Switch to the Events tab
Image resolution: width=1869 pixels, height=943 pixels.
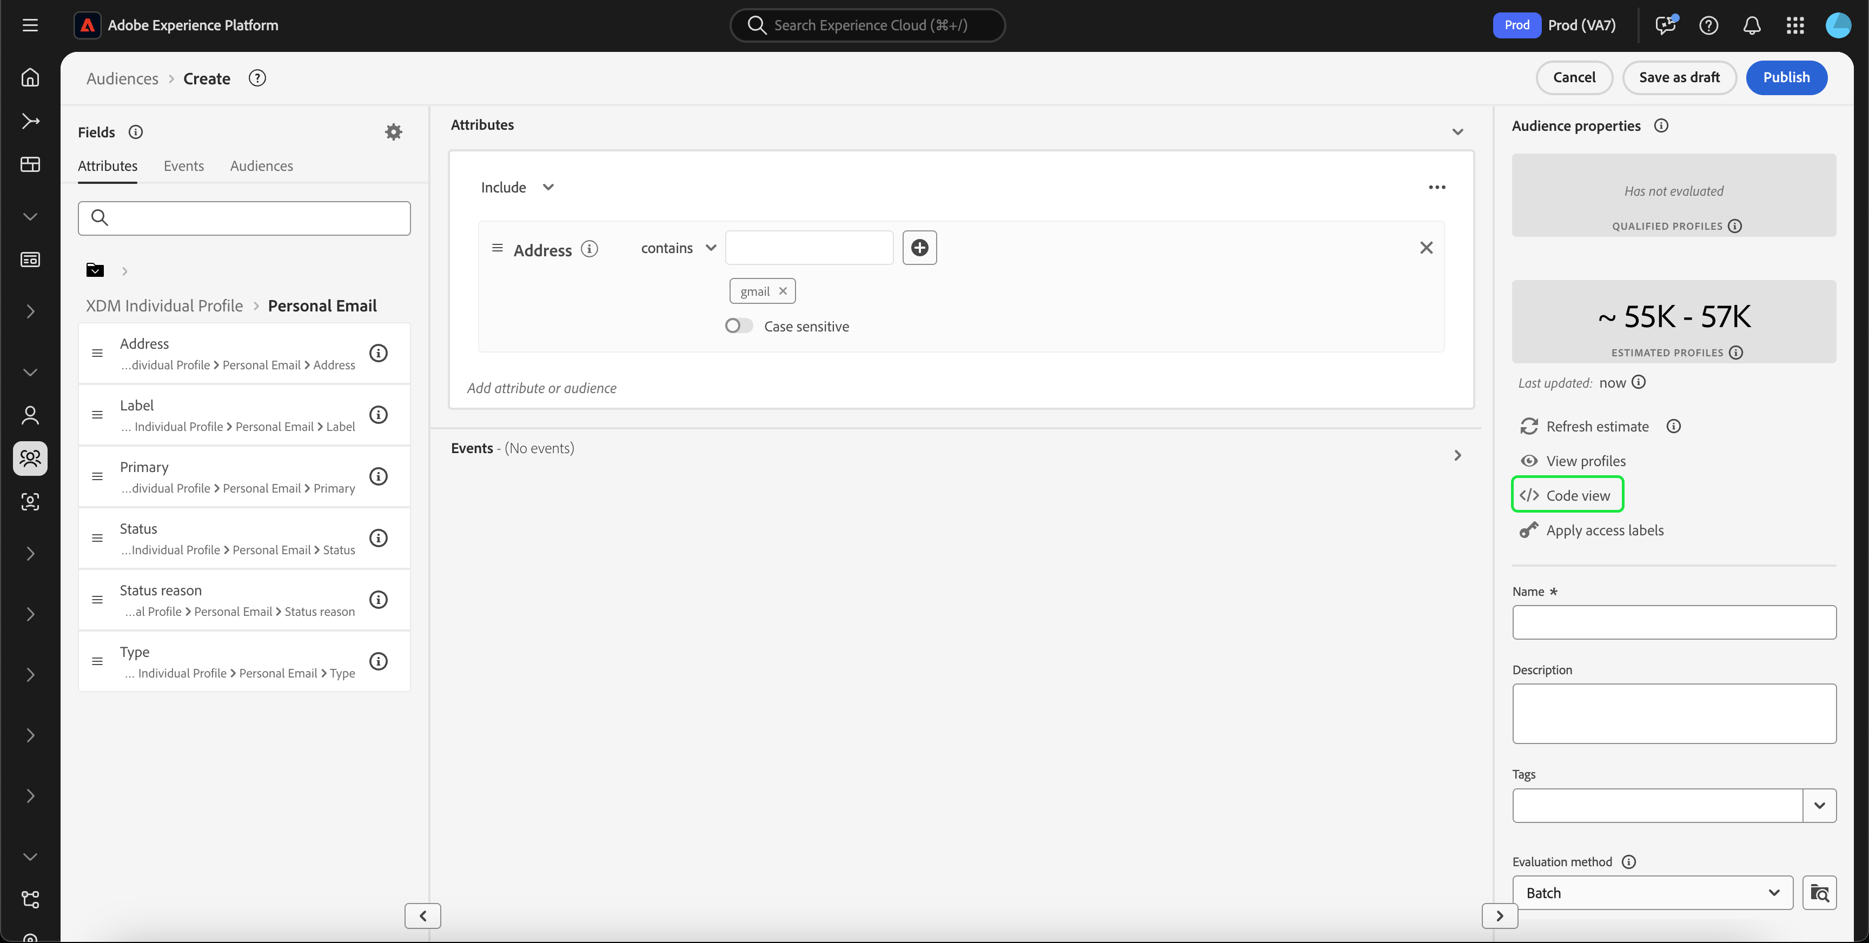click(183, 166)
